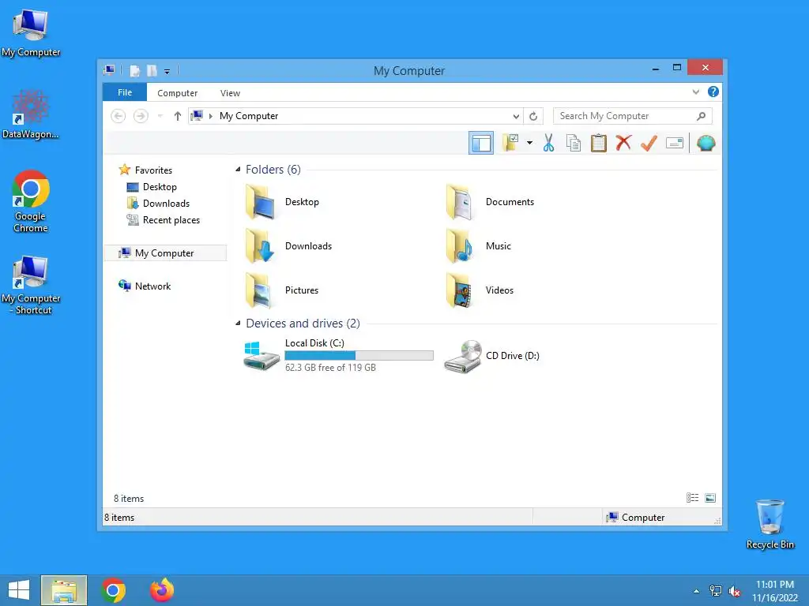The image size is (809, 606).
Task: Click the Back navigation arrow
Action: 119,116
